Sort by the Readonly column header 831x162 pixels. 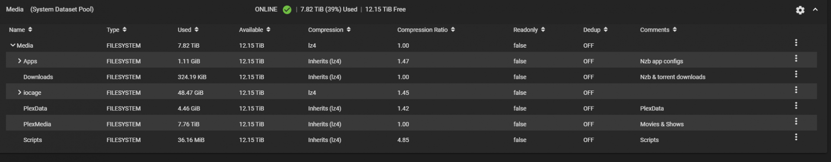529,30
